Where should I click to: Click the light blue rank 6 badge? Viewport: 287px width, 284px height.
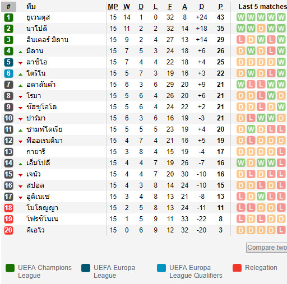point(8,73)
